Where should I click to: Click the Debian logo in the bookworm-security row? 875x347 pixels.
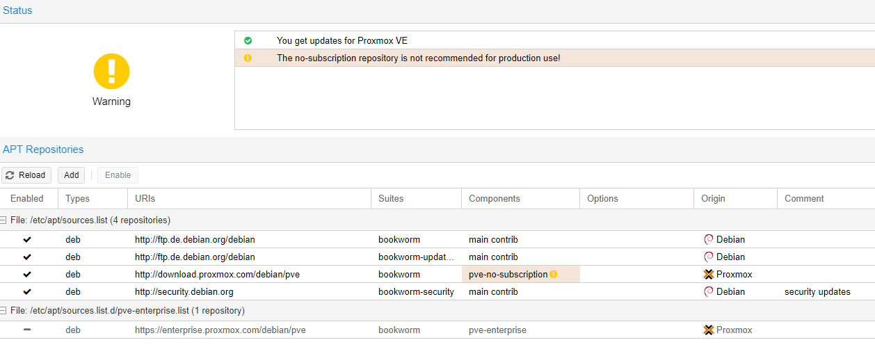(709, 291)
